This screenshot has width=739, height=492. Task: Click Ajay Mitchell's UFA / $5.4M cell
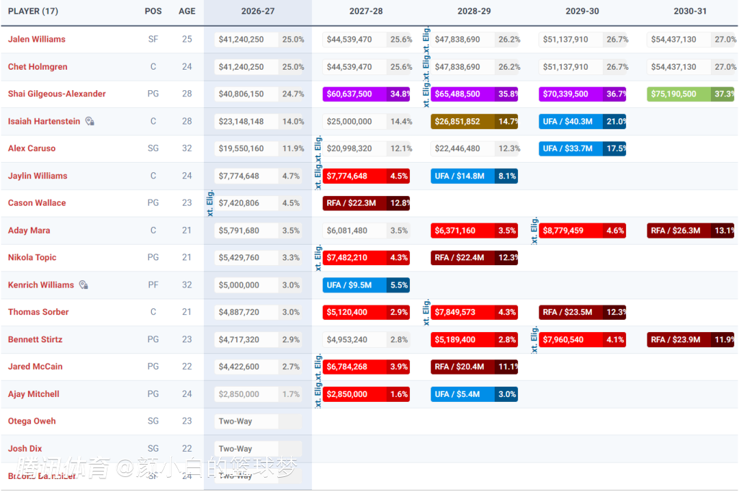click(474, 394)
